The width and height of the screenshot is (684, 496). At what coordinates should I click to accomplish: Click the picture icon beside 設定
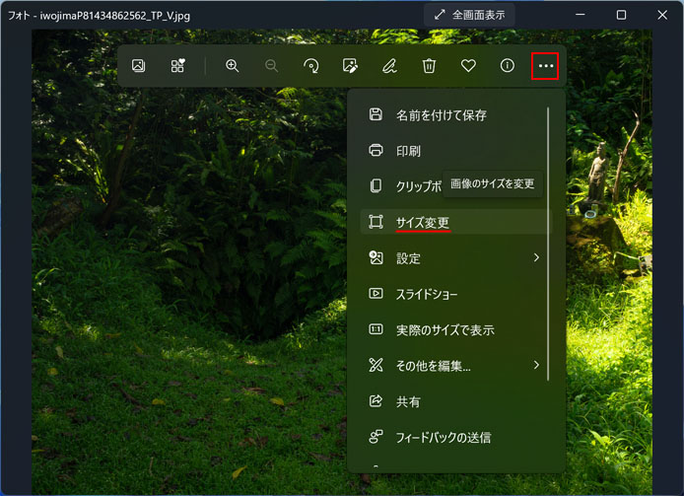click(376, 257)
